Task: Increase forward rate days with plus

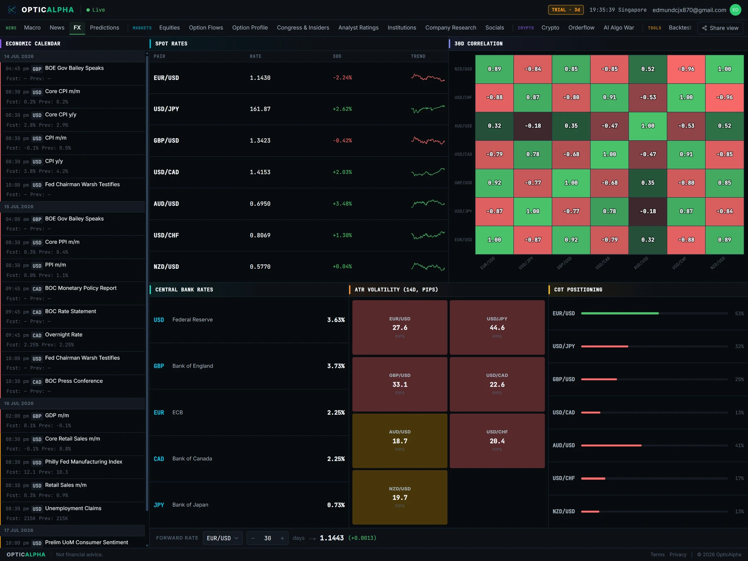Action: pyautogui.click(x=282, y=538)
